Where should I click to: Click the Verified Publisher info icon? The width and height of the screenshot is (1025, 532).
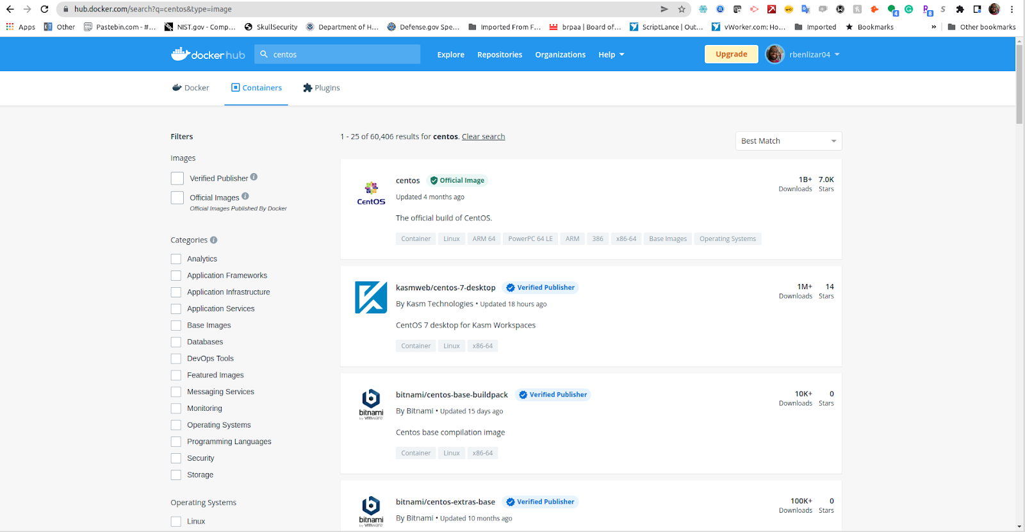[254, 177]
